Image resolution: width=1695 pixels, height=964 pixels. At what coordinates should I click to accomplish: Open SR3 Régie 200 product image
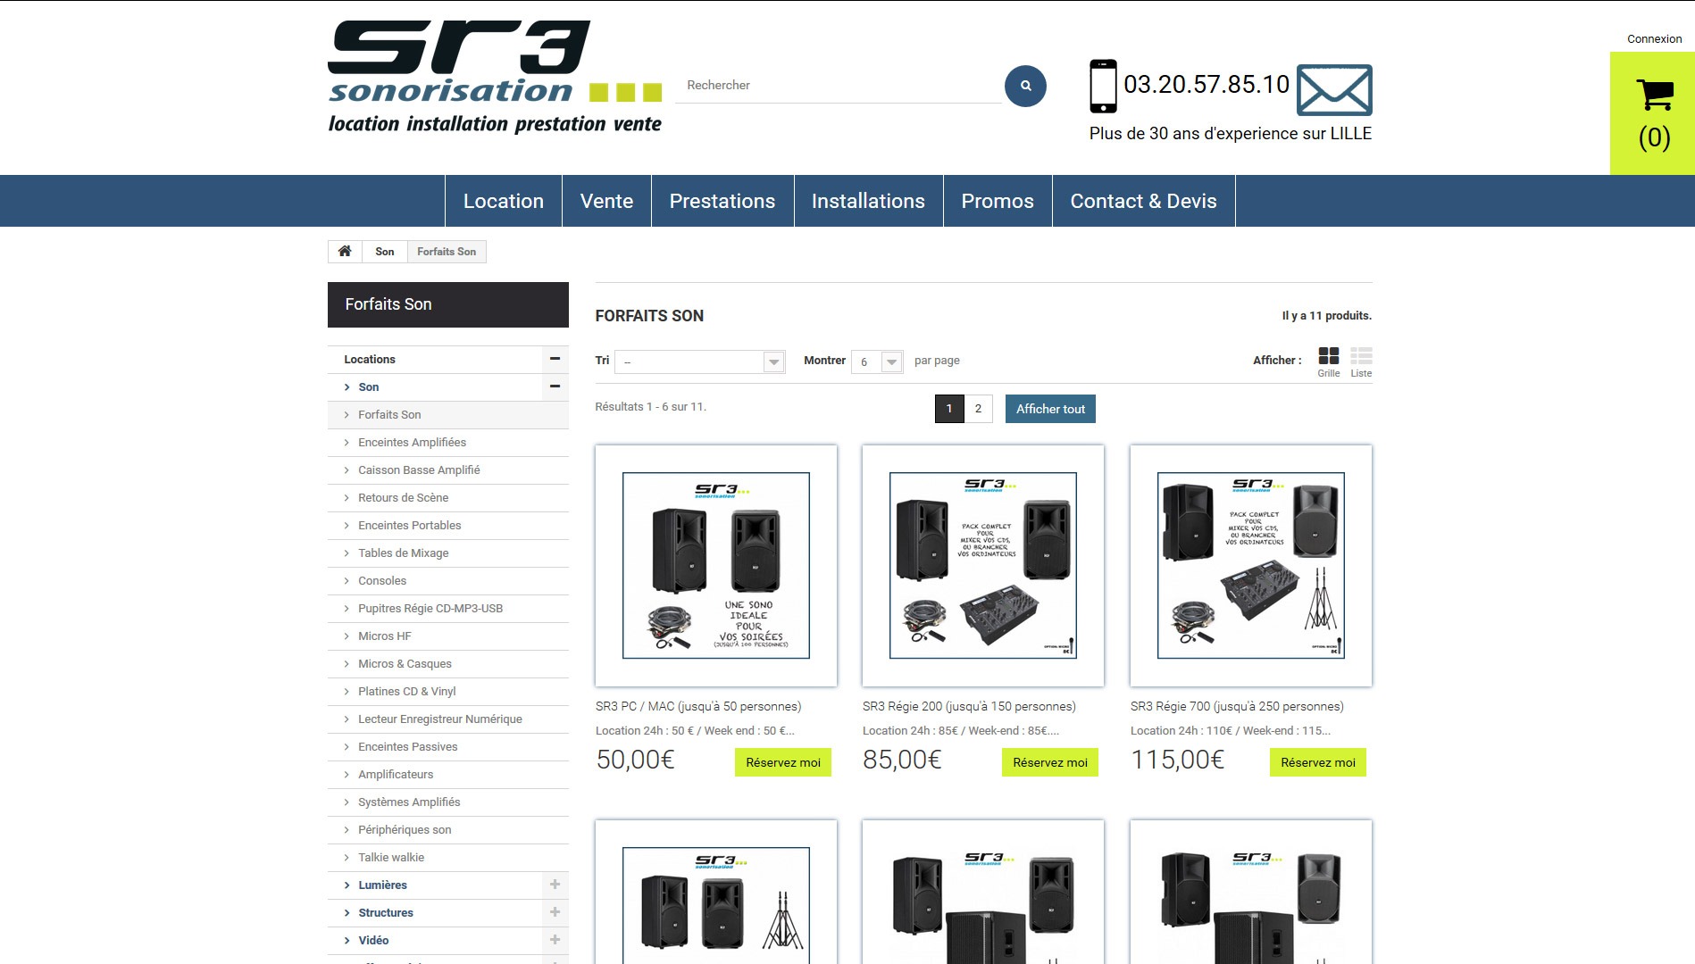(x=983, y=566)
